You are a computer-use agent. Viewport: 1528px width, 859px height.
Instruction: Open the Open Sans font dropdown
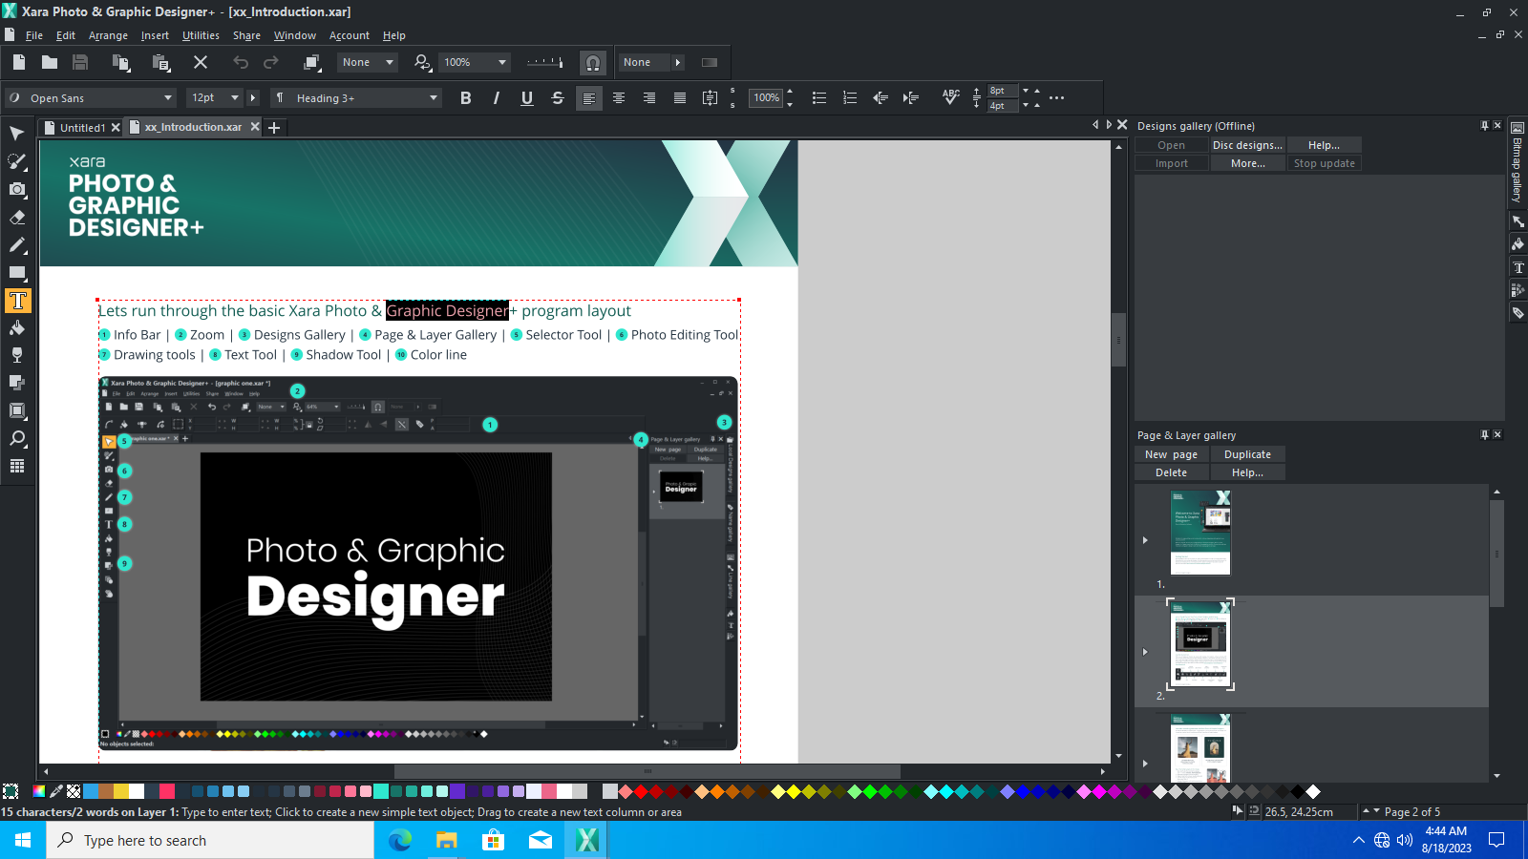point(92,98)
